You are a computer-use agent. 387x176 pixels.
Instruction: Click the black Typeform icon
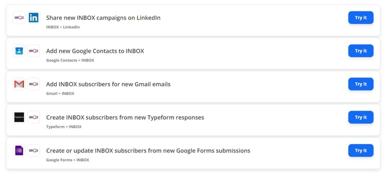pyautogui.click(x=19, y=117)
